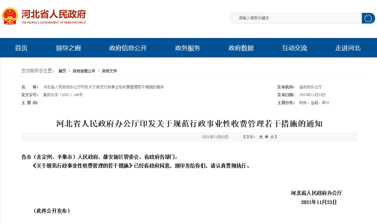
Task: Click the document title heading text
Action: coord(189,124)
